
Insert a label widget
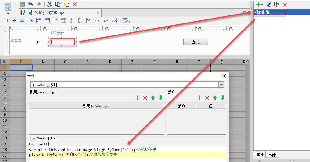[x=14, y=20]
